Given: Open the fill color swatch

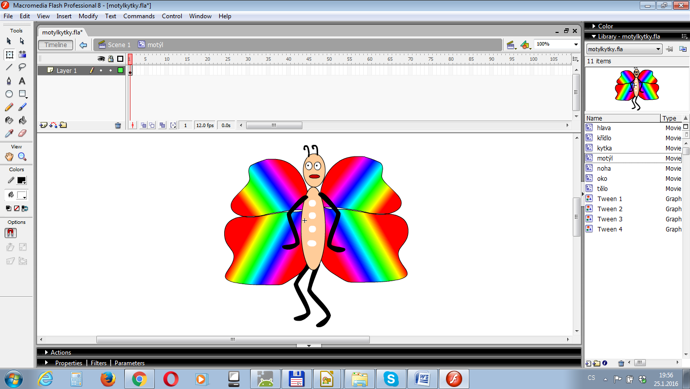Looking at the screenshot, I should [x=22, y=195].
